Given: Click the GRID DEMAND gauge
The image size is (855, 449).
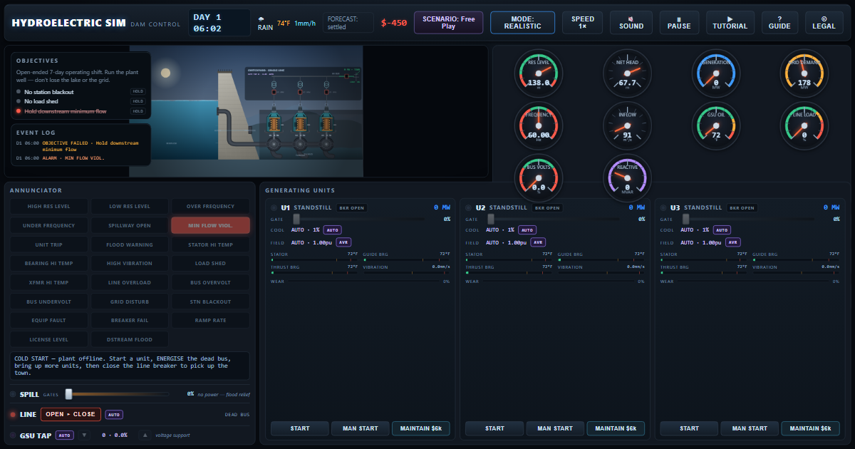Looking at the screenshot, I should (804, 73).
